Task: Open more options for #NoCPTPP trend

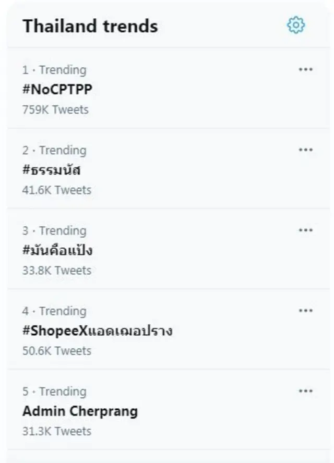Action: click(x=305, y=70)
